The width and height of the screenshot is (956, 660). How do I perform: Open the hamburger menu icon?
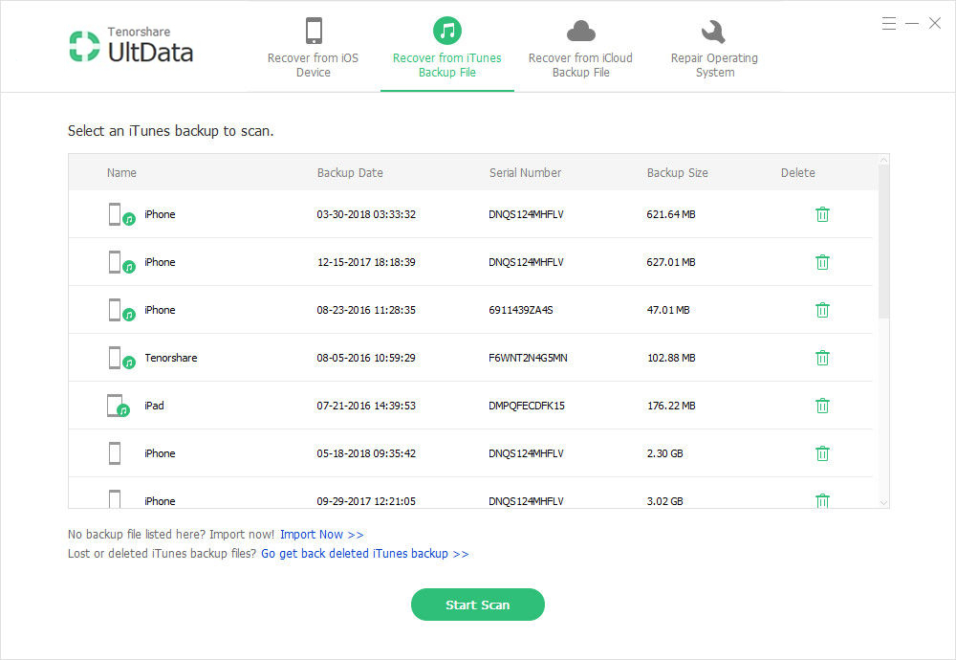(x=888, y=24)
